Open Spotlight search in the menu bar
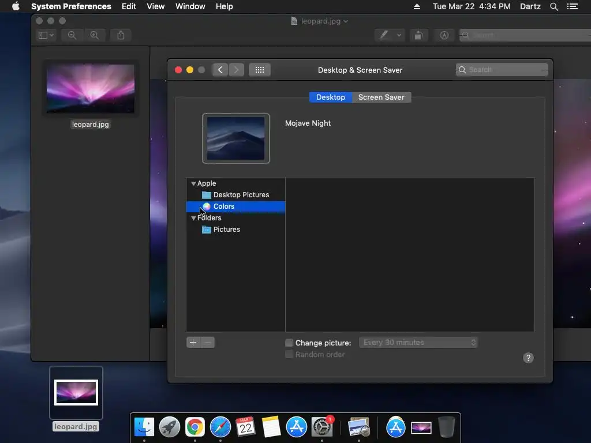The width and height of the screenshot is (591, 443). pyautogui.click(x=553, y=6)
